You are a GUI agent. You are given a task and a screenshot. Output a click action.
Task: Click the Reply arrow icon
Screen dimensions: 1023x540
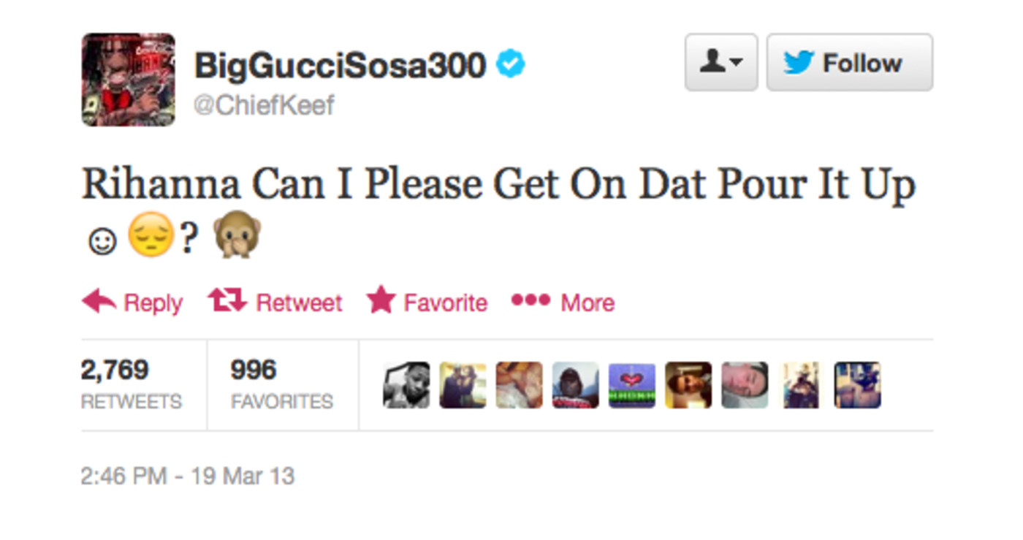[x=99, y=301]
